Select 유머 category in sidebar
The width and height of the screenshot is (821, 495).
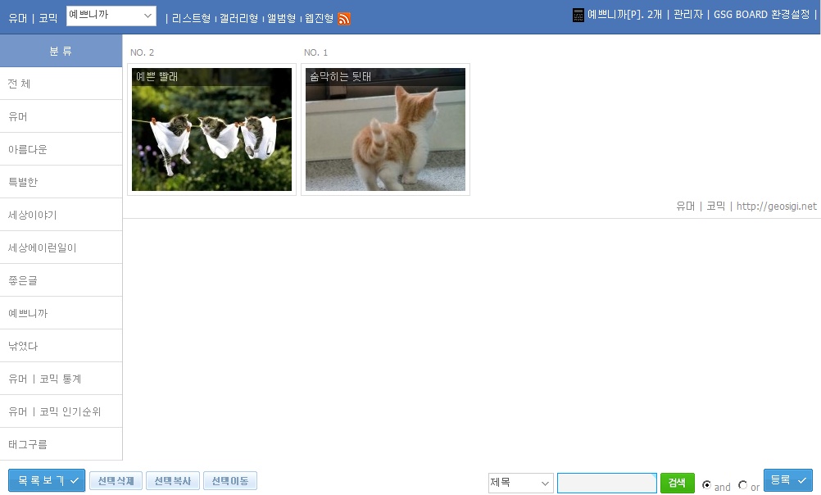(x=61, y=116)
